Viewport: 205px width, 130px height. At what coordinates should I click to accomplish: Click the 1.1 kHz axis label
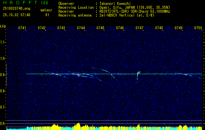tap(3, 42)
